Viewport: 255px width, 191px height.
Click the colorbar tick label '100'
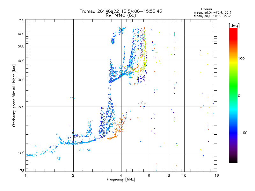pyautogui.click(x=241, y=59)
